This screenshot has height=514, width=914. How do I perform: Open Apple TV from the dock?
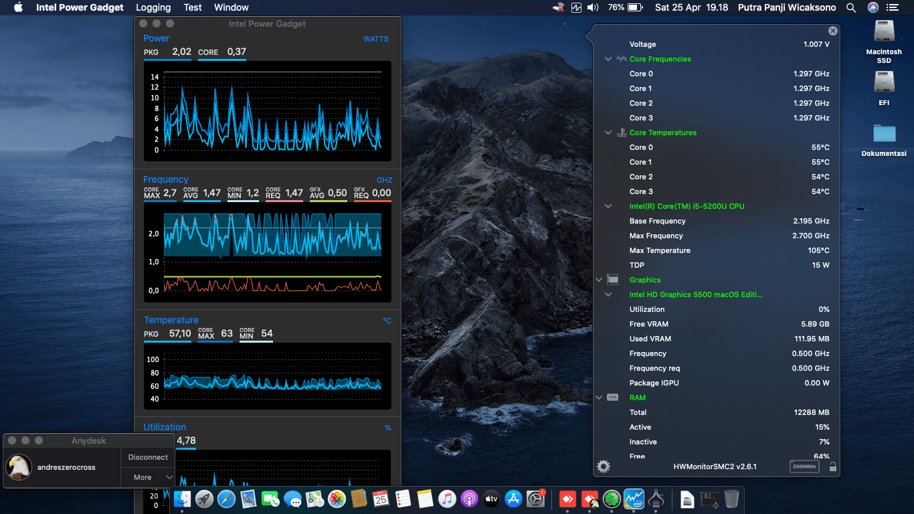pyautogui.click(x=491, y=499)
